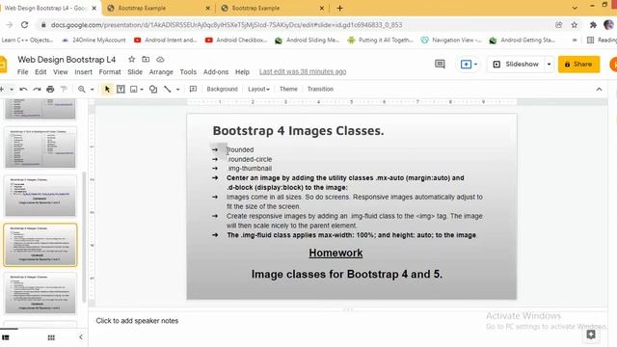Collapse the menus with up chevron
The width and height of the screenshot is (617, 347).
click(599, 90)
